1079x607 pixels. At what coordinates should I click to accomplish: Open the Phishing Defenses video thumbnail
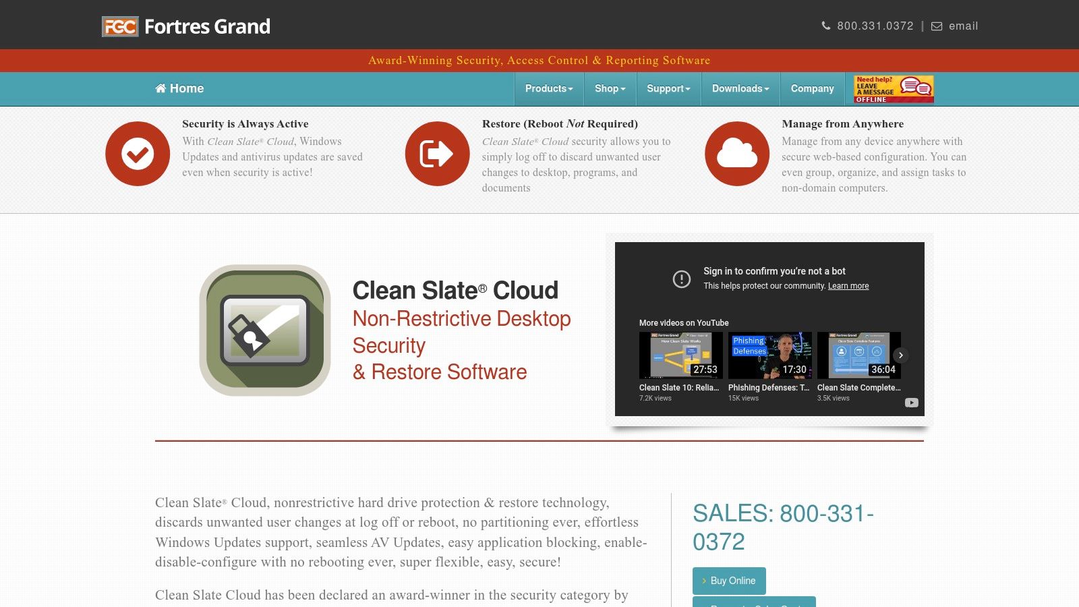pyautogui.click(x=770, y=355)
